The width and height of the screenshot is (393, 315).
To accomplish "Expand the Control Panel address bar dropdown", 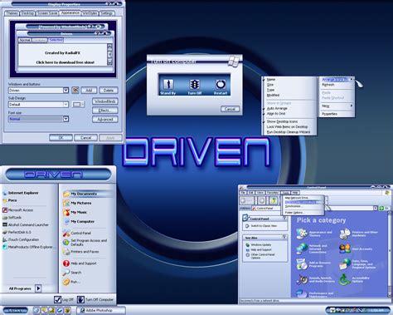I will (x=376, y=208).
